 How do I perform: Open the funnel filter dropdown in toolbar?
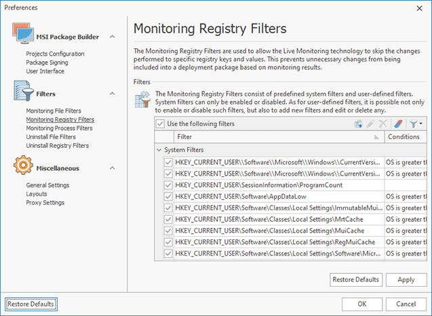coord(416,124)
